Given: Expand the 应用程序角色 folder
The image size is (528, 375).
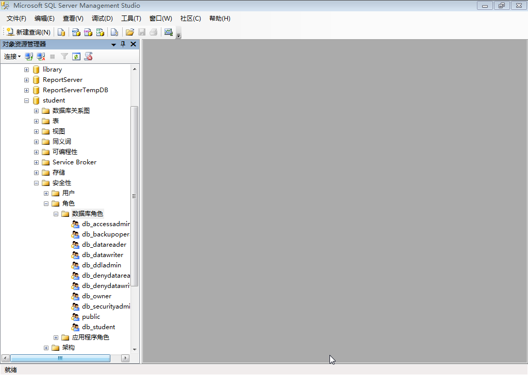Looking at the screenshot, I should point(56,338).
